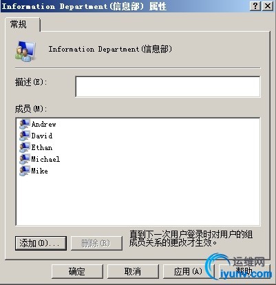Click the Information Department group icon
The height and width of the screenshot is (285, 276).
pos(25,51)
